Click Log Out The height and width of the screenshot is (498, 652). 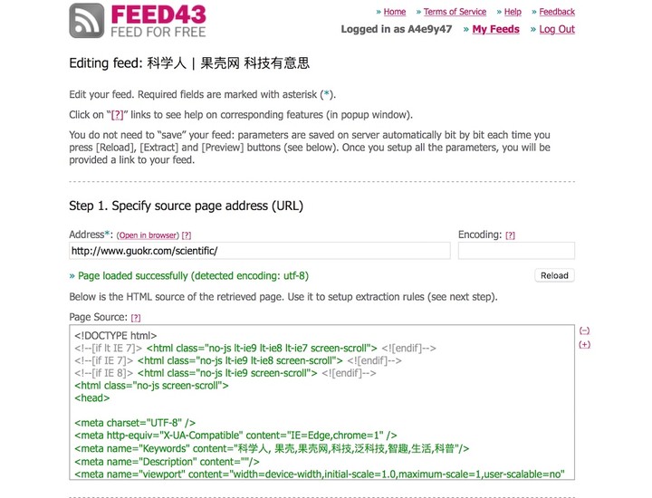557,29
